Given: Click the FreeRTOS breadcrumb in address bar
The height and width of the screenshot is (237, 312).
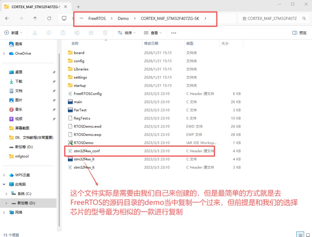Looking at the screenshot, I should (97, 18).
